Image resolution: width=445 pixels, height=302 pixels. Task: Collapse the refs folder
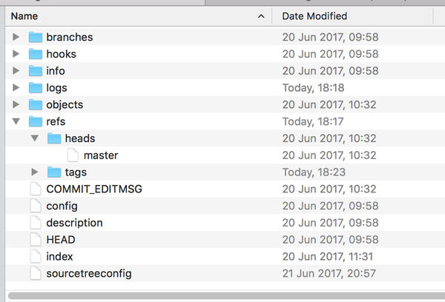click(x=16, y=121)
